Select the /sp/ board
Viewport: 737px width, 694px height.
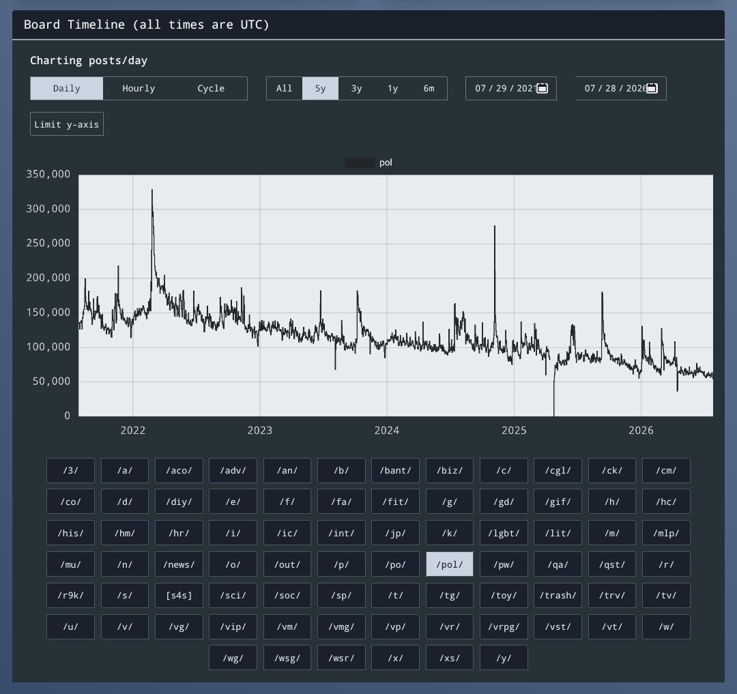pos(341,595)
